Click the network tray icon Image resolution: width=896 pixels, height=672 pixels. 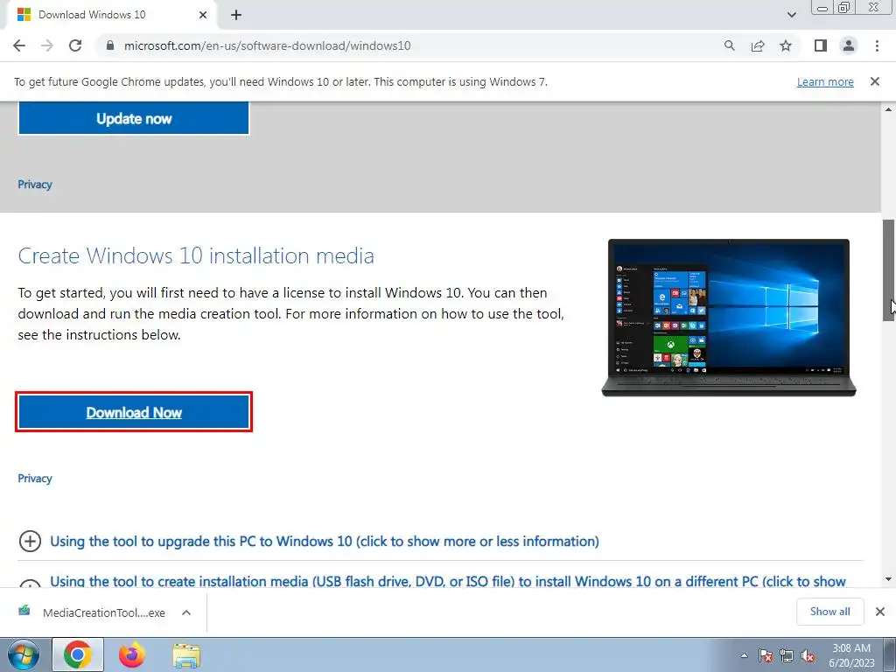pyautogui.click(x=787, y=655)
